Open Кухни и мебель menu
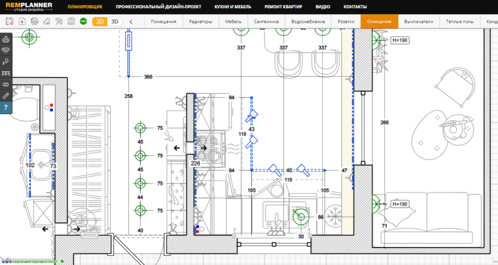498x265 pixels. pos(231,7)
